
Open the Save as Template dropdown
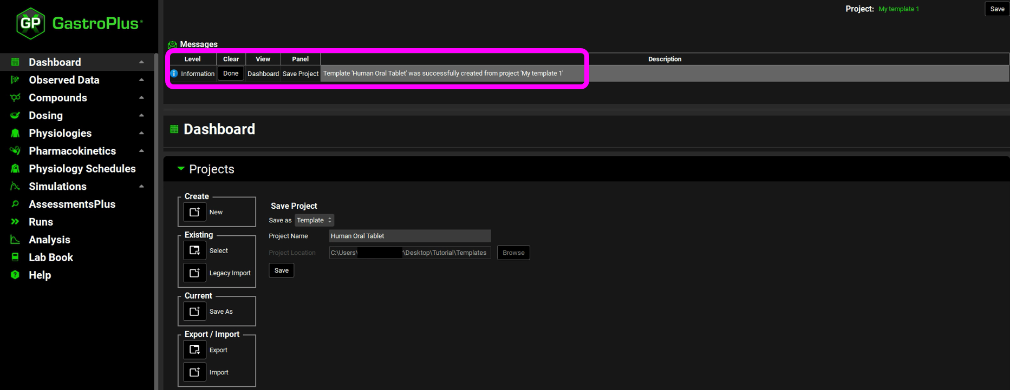[314, 220]
